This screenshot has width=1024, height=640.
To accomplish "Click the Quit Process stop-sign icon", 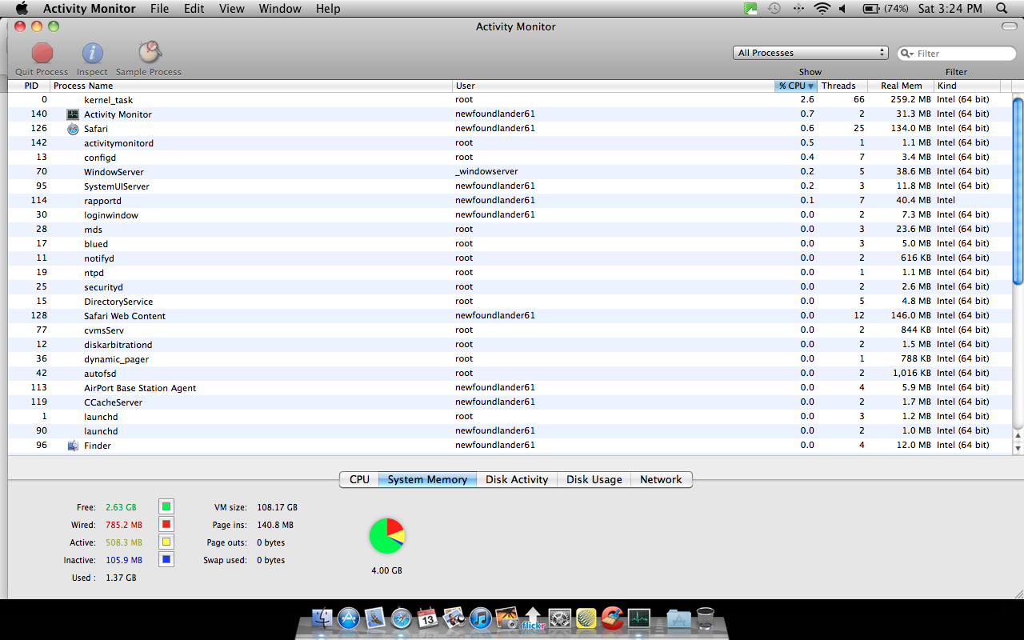I will [x=42, y=54].
